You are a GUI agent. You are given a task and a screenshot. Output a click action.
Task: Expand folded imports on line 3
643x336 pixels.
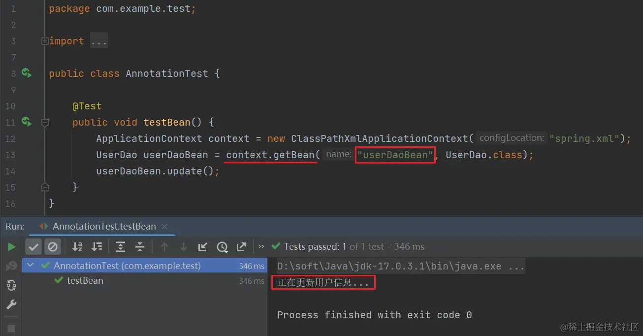click(45, 41)
